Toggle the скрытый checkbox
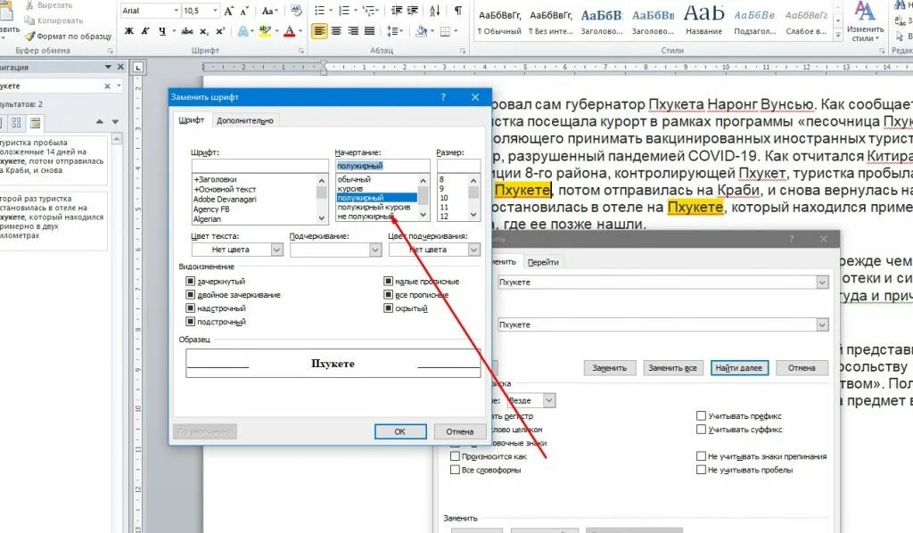Viewport: 913px width, 533px height. 389,307
